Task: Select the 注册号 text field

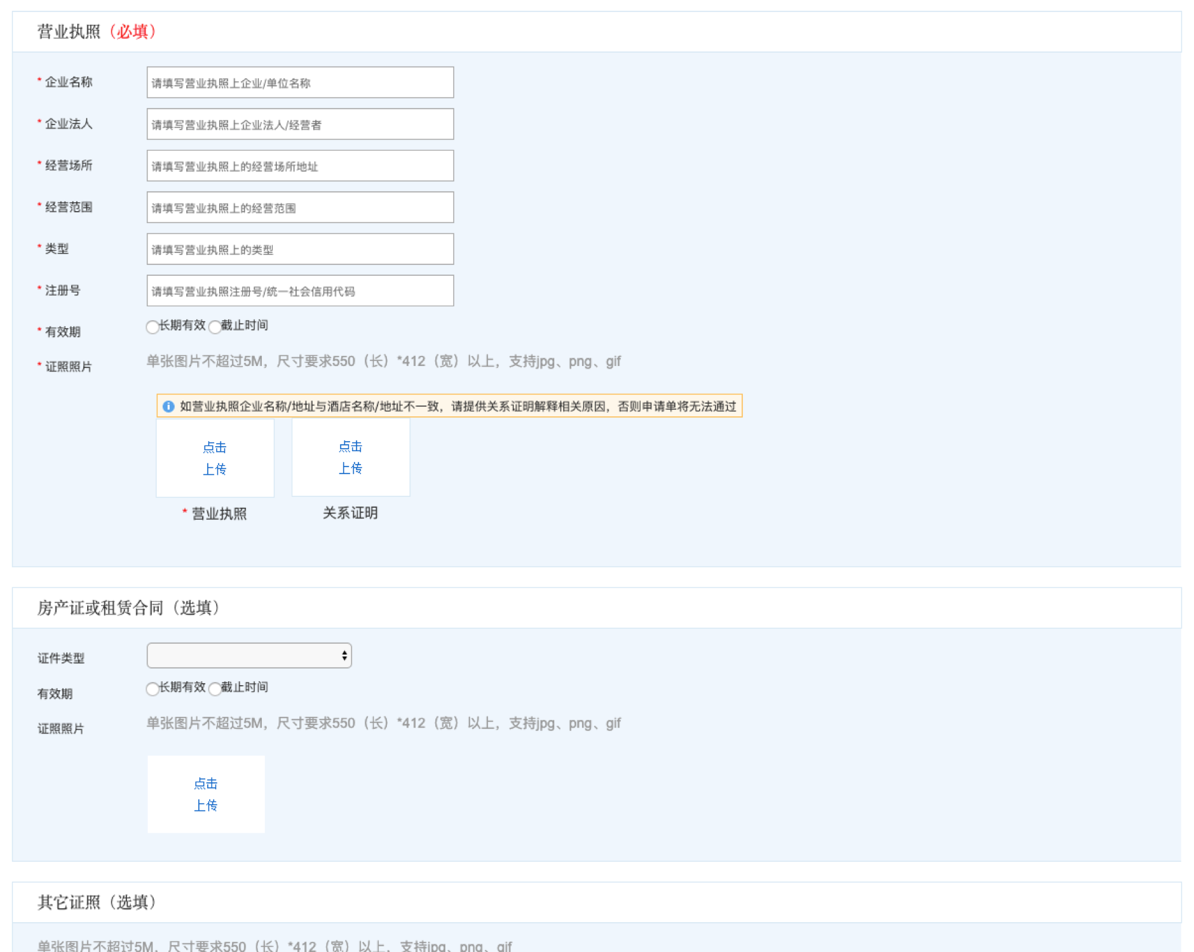Action: tap(300, 290)
